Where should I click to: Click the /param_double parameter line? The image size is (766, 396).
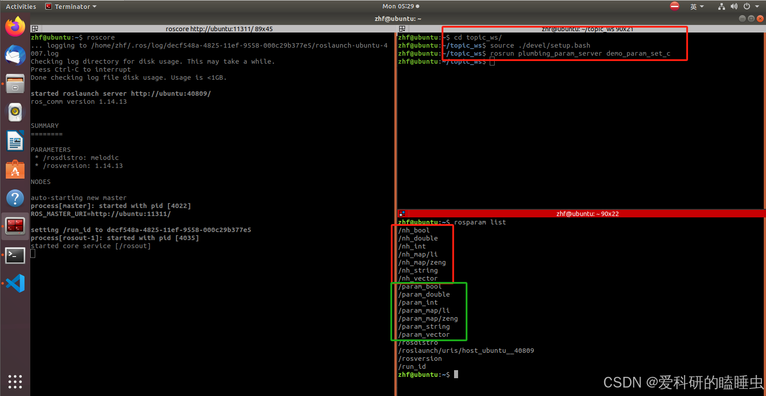click(x=424, y=294)
